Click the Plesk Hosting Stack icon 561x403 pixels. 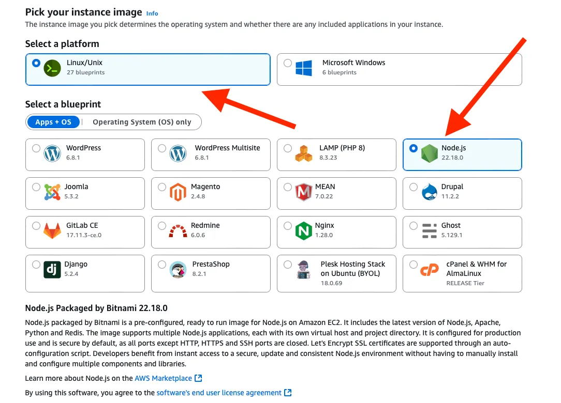tap(303, 270)
